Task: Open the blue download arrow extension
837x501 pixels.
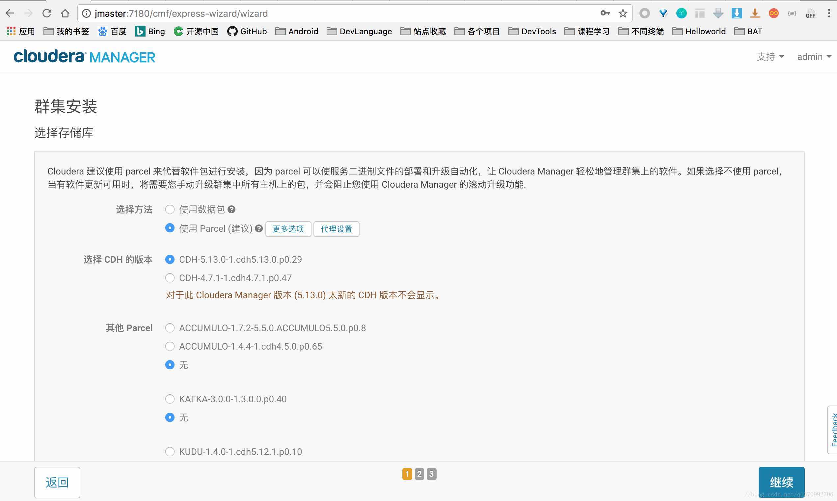Action: pos(736,13)
